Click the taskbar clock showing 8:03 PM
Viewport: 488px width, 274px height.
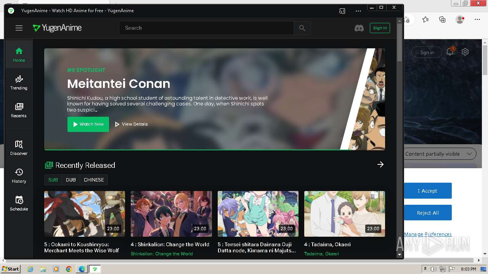click(x=468, y=269)
